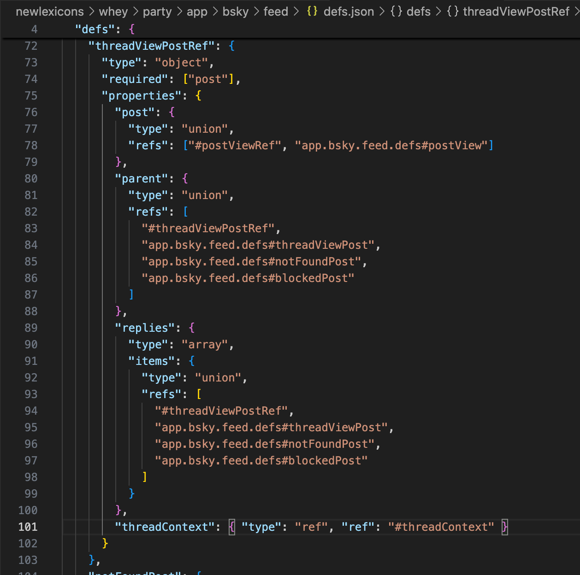Click the opening brace after "replies"
Viewport: 580px width, 575px height.
(x=192, y=328)
